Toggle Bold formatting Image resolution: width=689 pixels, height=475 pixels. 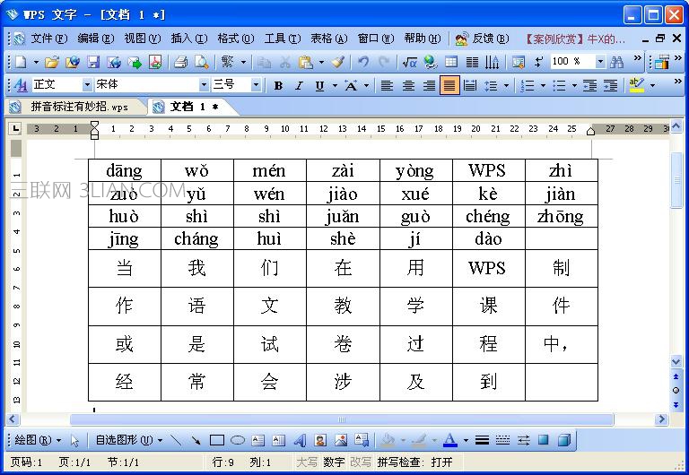point(278,86)
